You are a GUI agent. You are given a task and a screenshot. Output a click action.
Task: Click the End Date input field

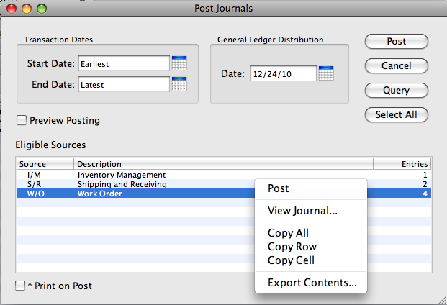click(123, 85)
